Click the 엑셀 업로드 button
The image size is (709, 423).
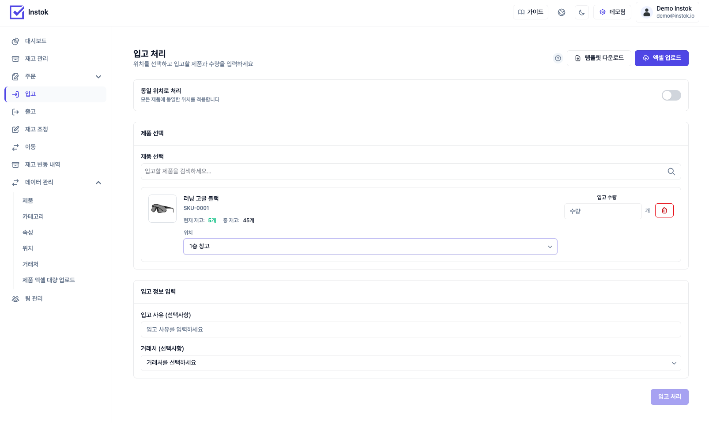click(x=661, y=58)
